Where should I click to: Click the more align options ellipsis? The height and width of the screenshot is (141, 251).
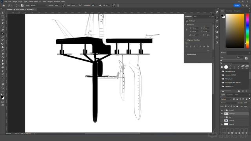[x=208, y=51]
